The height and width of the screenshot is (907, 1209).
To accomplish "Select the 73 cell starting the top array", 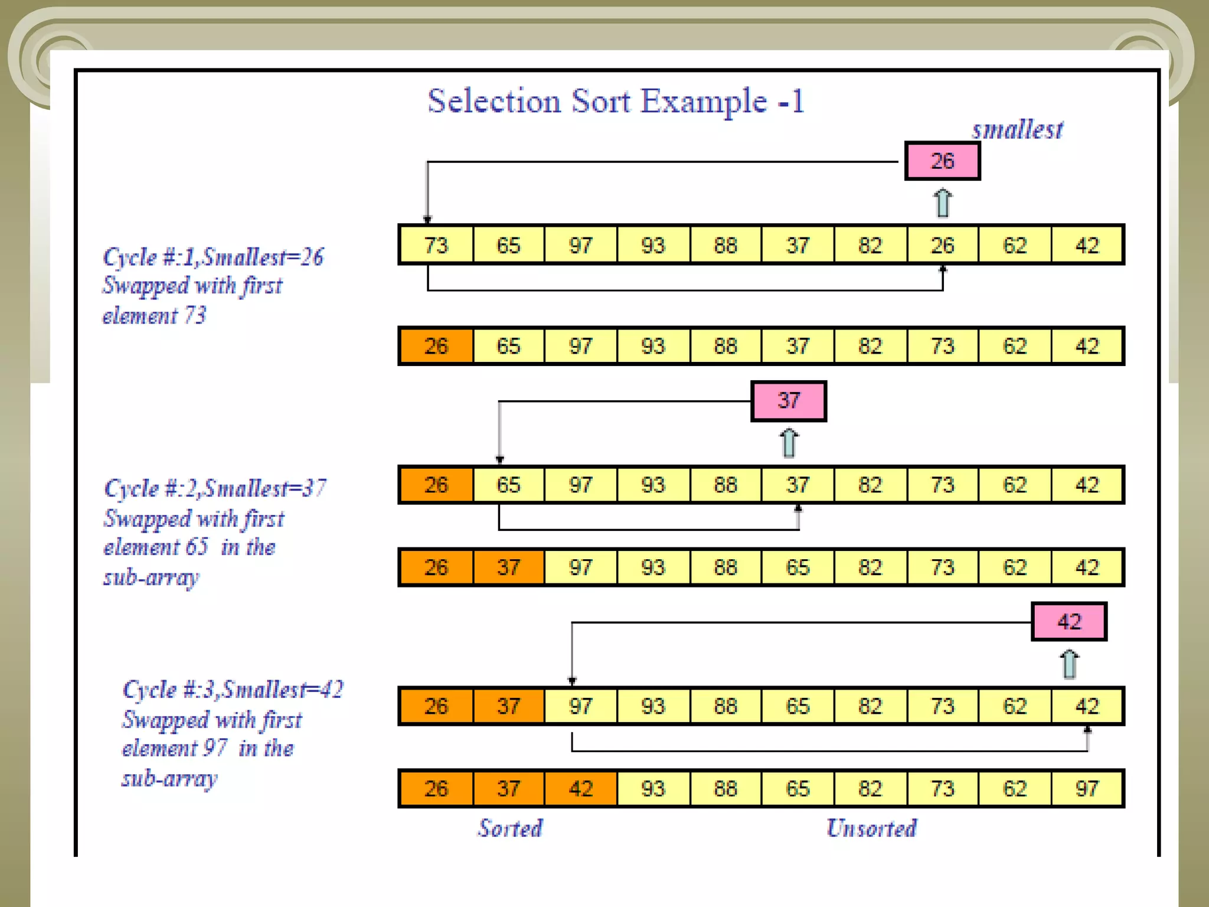I will [436, 245].
